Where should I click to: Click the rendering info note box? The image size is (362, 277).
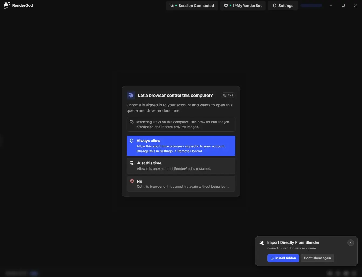pyautogui.click(x=181, y=124)
